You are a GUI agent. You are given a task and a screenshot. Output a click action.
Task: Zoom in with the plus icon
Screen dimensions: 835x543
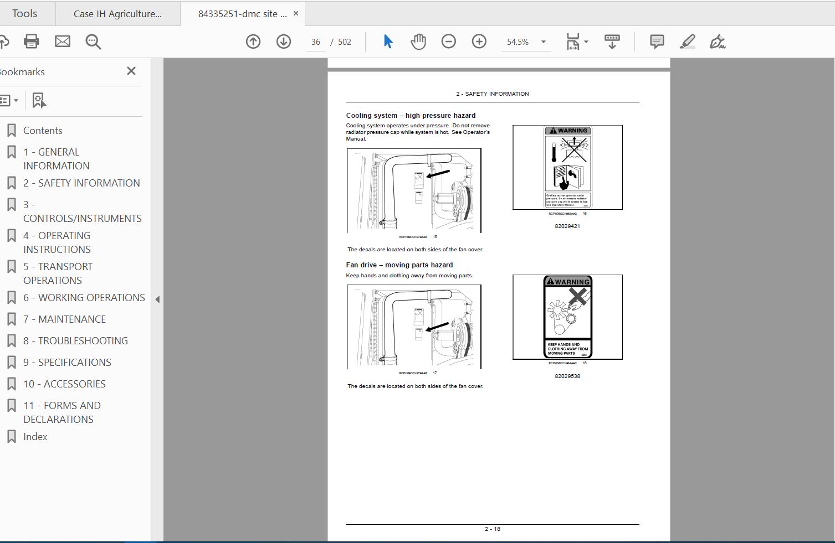(479, 42)
